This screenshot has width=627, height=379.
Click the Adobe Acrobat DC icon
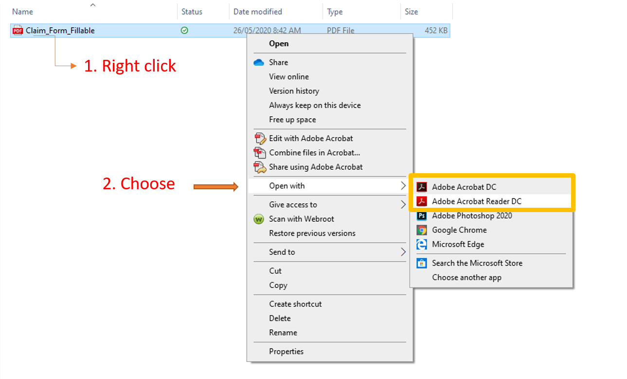tap(422, 187)
